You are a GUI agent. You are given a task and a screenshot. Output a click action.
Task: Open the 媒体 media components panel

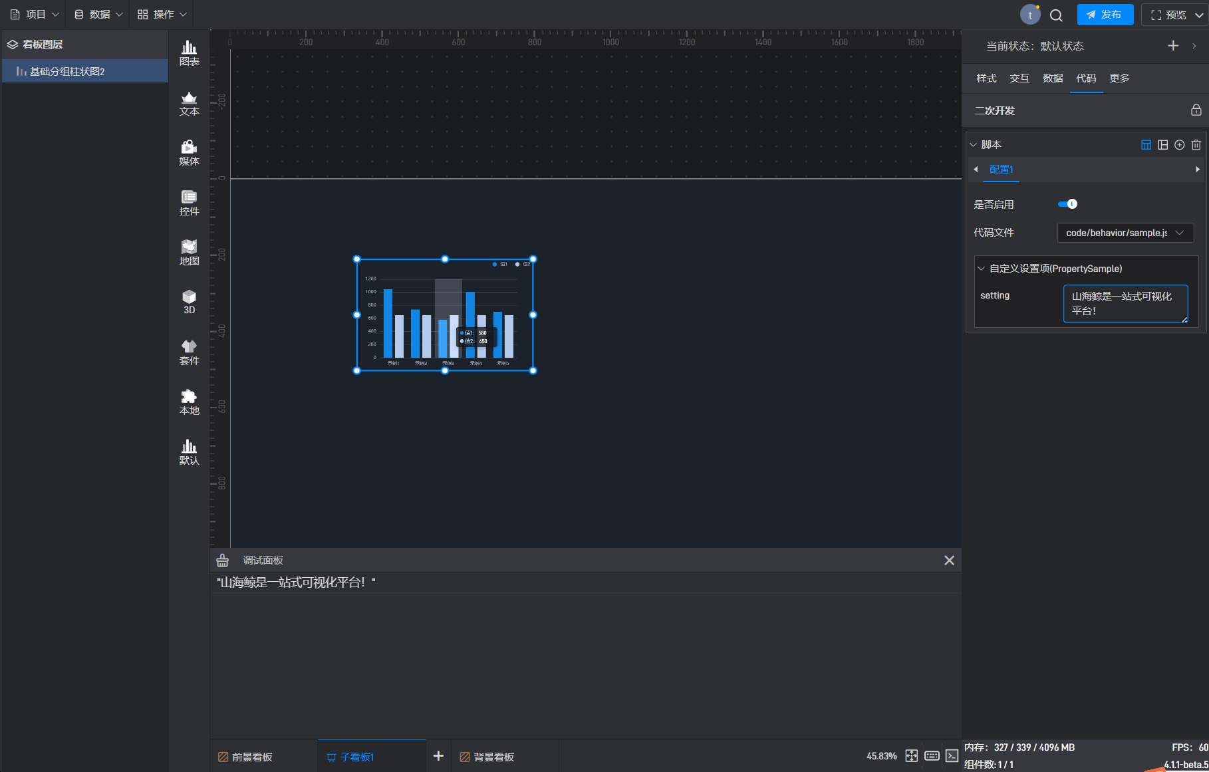(x=189, y=153)
